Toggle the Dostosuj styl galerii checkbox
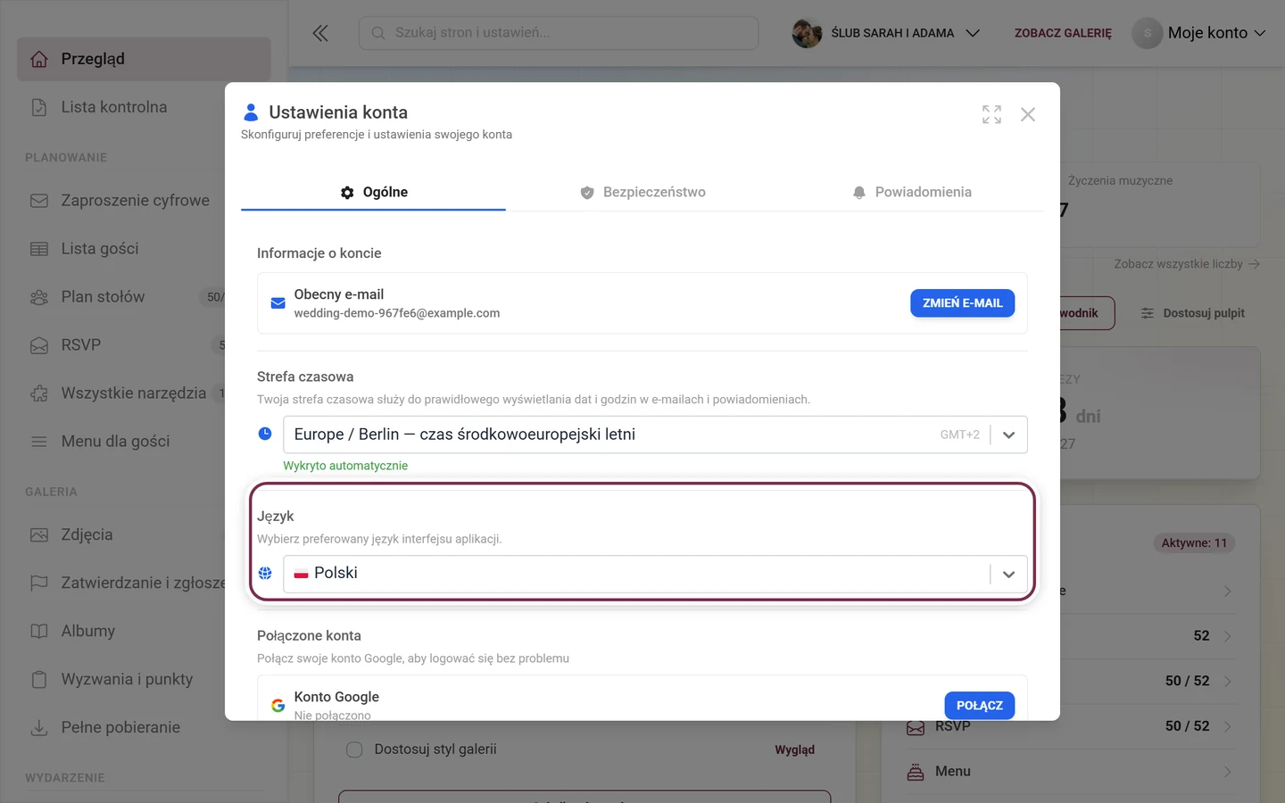The image size is (1285, 803). point(354,749)
